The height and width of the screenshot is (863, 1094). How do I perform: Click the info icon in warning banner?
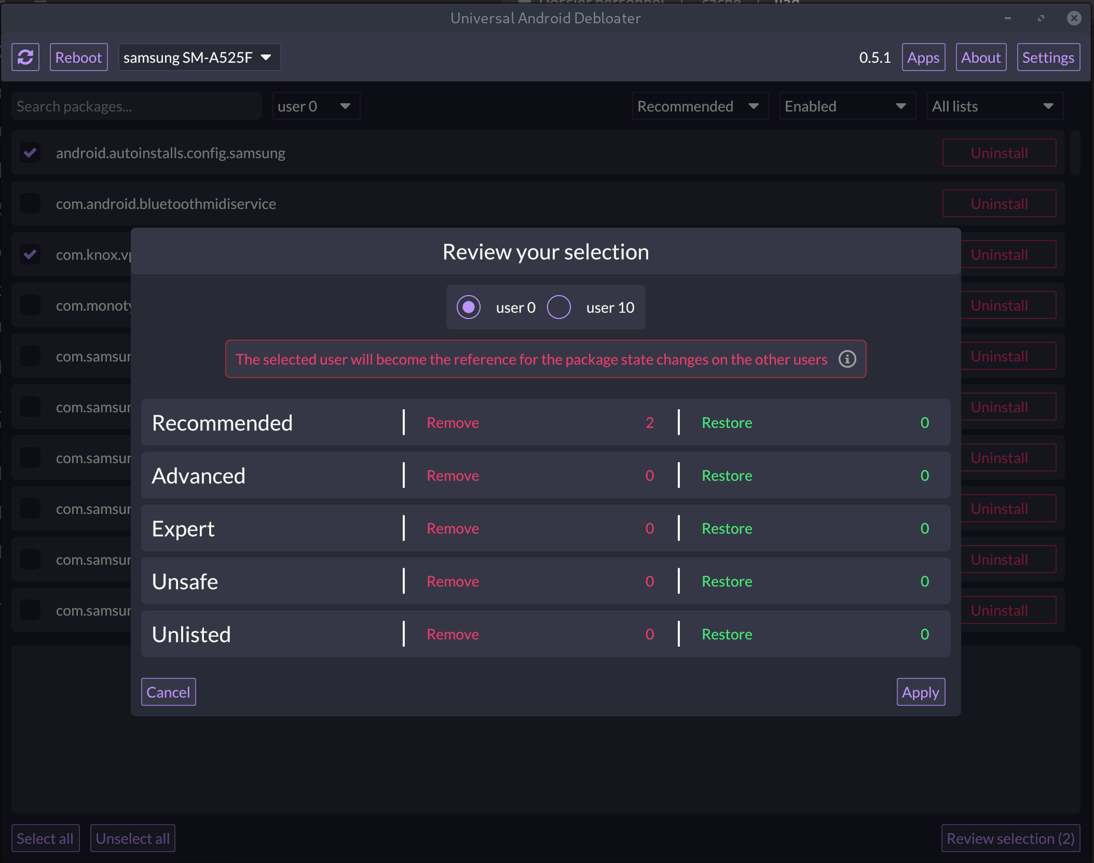pos(847,359)
